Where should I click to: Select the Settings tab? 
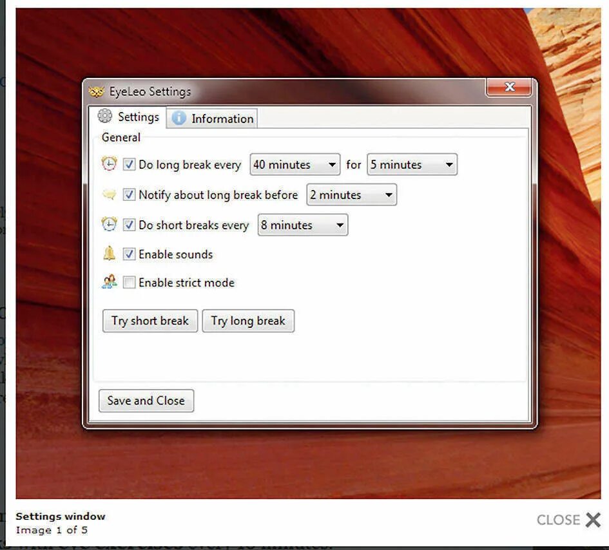128,117
